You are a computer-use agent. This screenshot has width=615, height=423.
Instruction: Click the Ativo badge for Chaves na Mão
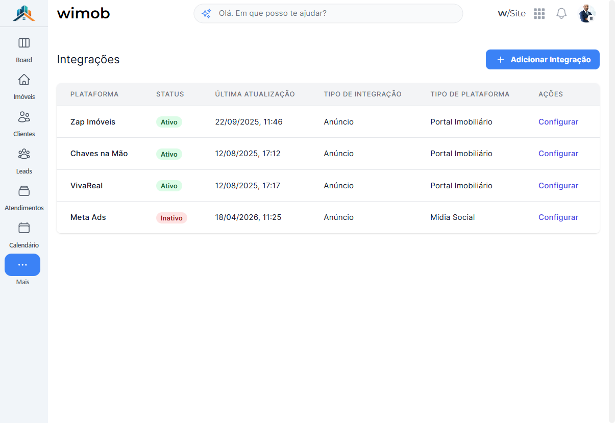tap(169, 154)
